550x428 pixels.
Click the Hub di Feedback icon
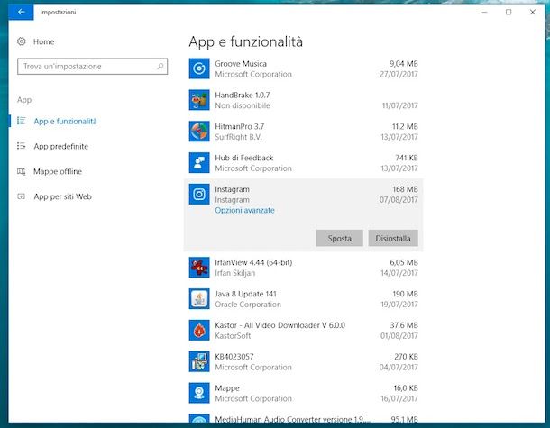pyautogui.click(x=199, y=163)
